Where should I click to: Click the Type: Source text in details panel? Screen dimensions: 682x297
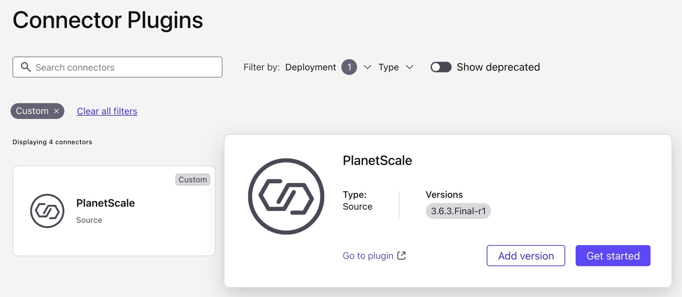(x=357, y=200)
